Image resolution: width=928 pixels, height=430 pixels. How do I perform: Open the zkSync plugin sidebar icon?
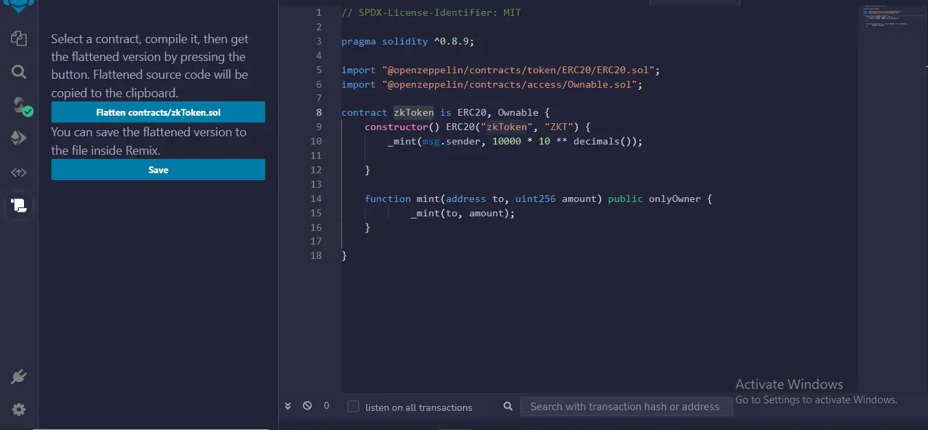[19, 173]
